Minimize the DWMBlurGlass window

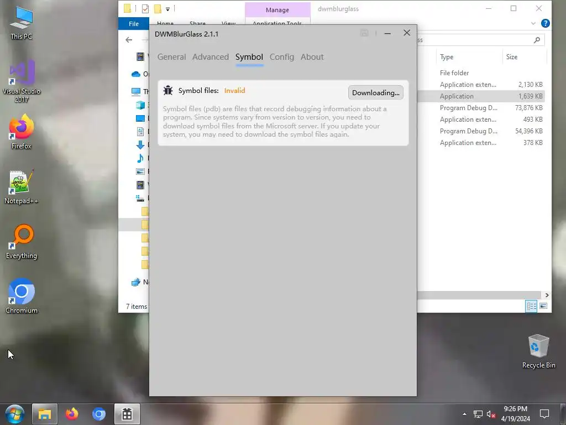click(x=387, y=33)
